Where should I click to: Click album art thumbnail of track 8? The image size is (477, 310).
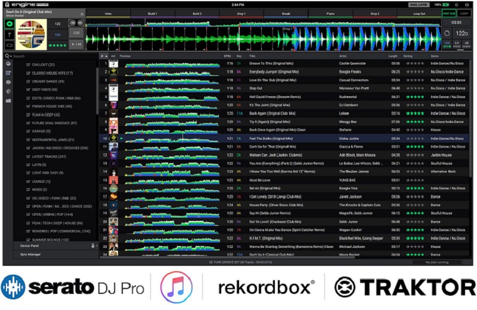[x=113, y=122]
